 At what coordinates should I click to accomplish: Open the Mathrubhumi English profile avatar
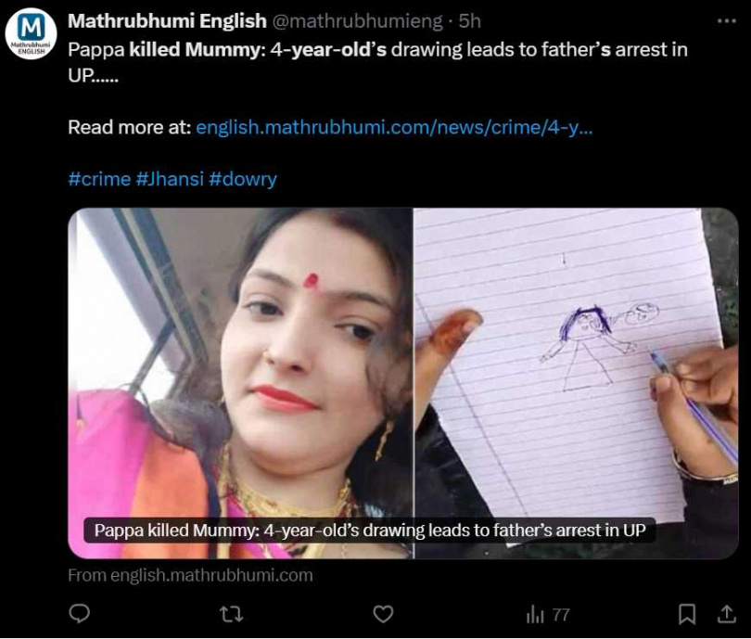pos(32,33)
